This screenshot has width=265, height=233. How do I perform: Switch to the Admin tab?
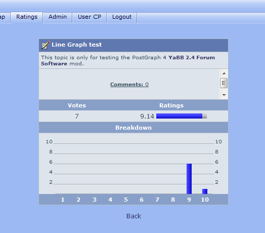pyautogui.click(x=58, y=17)
